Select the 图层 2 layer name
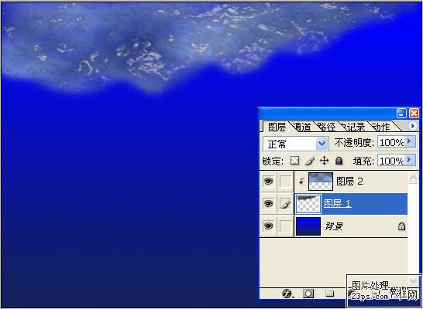 (x=349, y=182)
